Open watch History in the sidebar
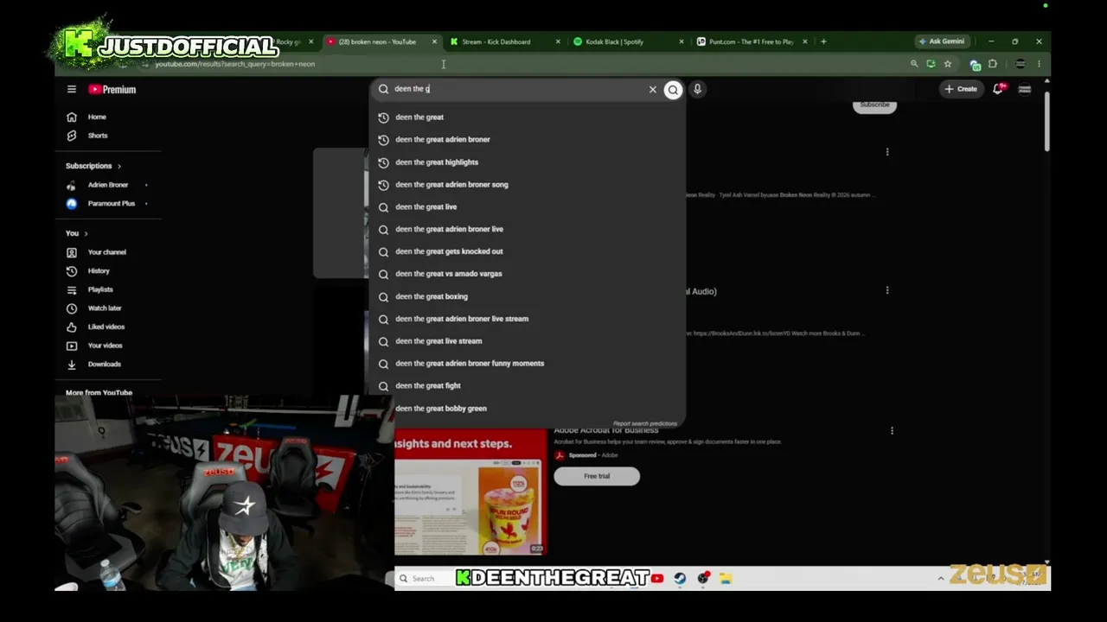1107x622 pixels. (99, 271)
